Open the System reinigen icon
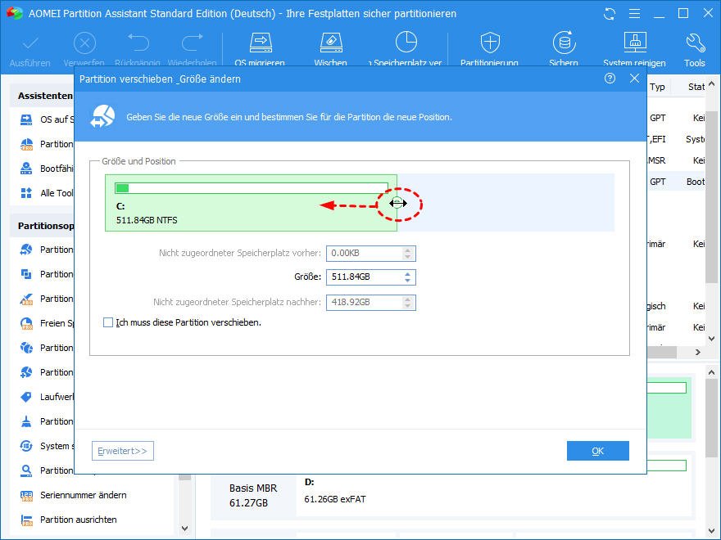The height and width of the screenshot is (540, 721). (635, 43)
